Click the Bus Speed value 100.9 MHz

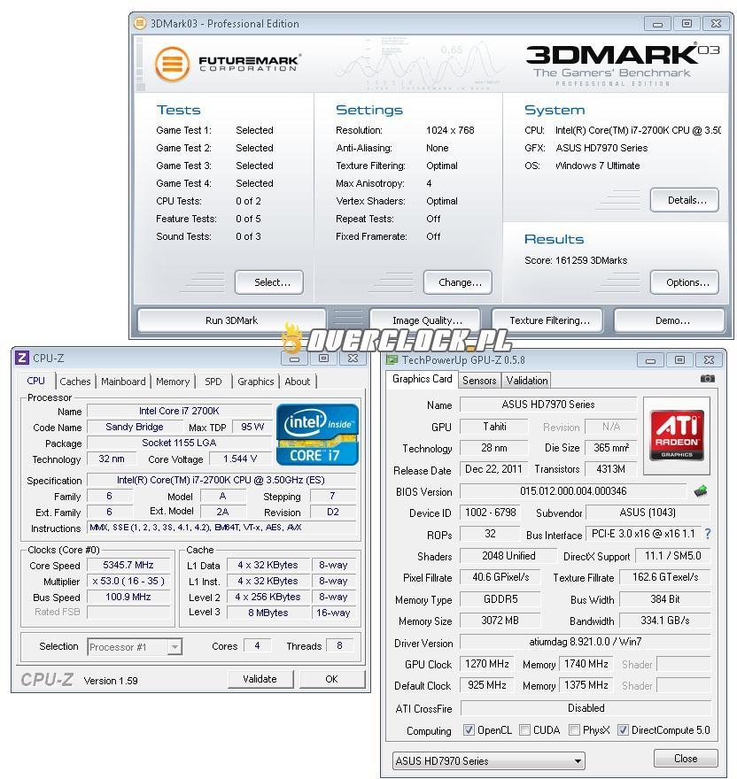point(128,597)
